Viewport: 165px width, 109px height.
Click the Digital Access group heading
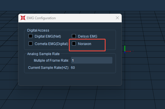38,30
